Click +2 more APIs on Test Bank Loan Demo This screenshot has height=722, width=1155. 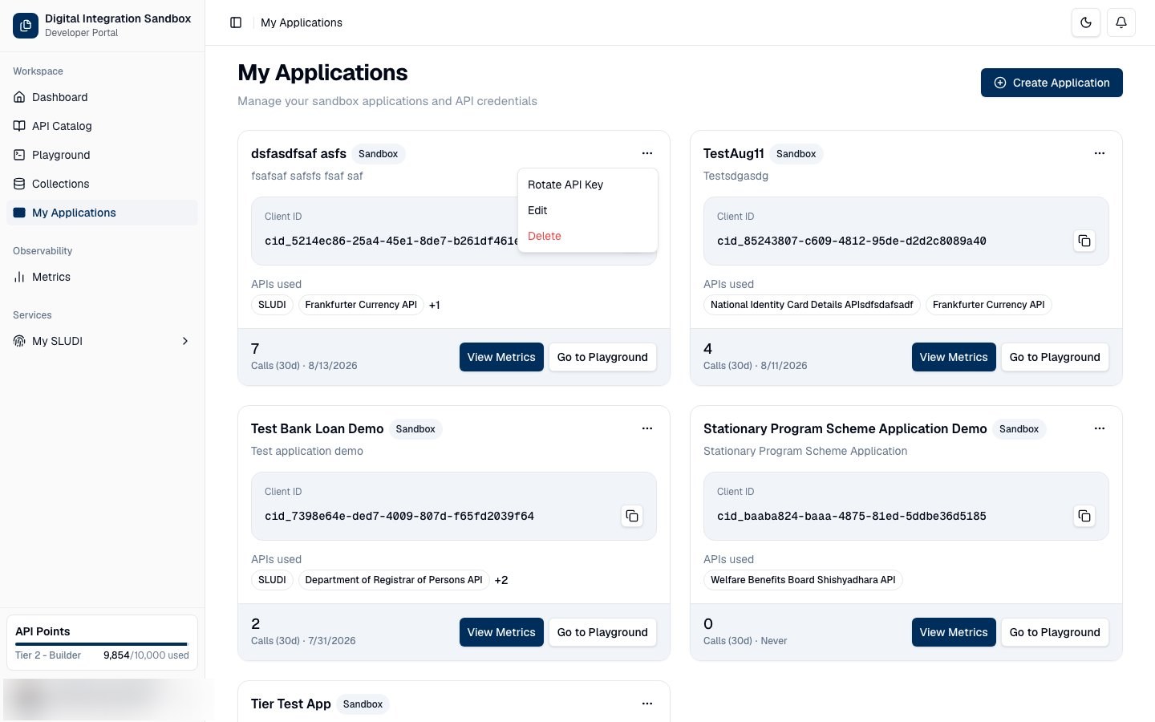tap(501, 580)
